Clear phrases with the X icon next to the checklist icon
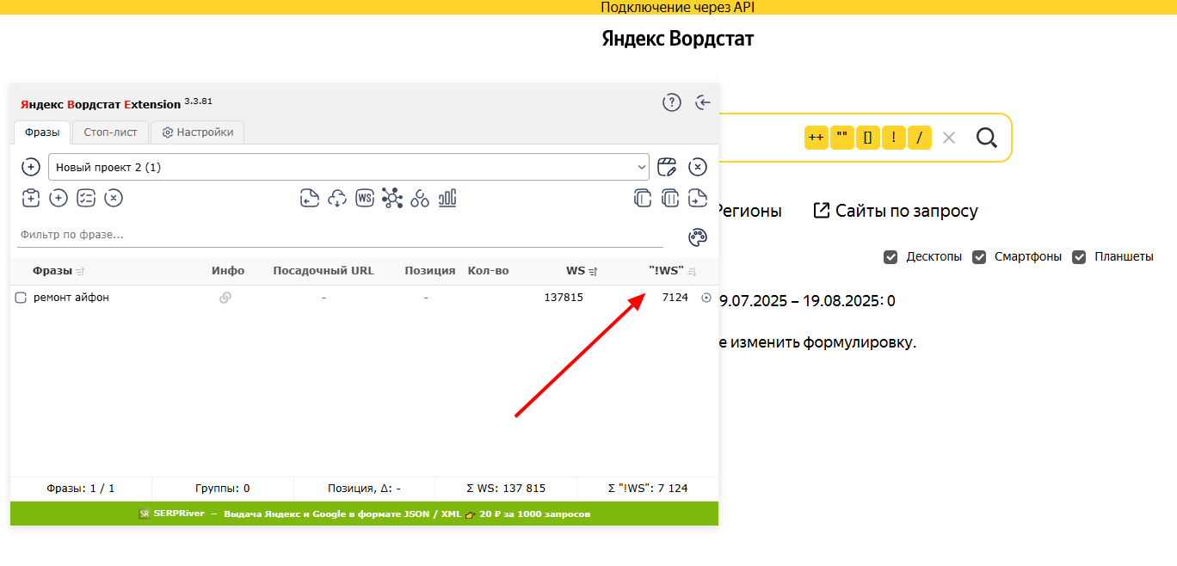This screenshot has height=566, width=1177. tap(114, 198)
